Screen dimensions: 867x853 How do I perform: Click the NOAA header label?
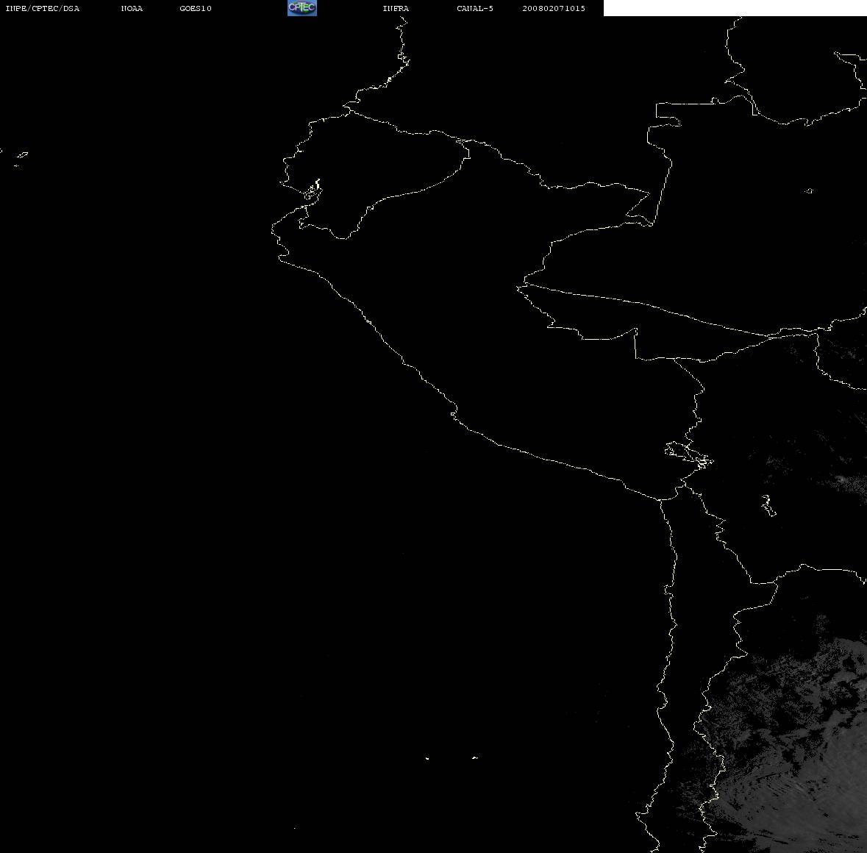(x=132, y=8)
